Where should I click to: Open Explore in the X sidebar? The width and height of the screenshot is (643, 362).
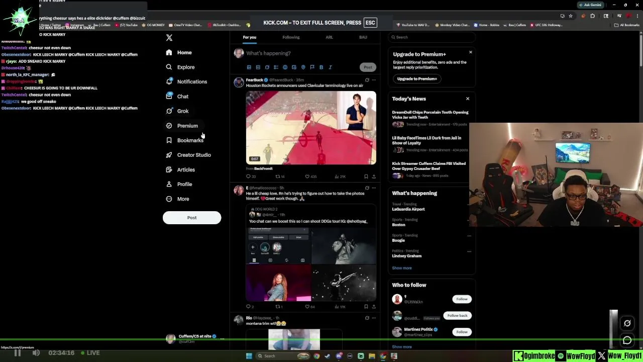[x=180, y=67]
